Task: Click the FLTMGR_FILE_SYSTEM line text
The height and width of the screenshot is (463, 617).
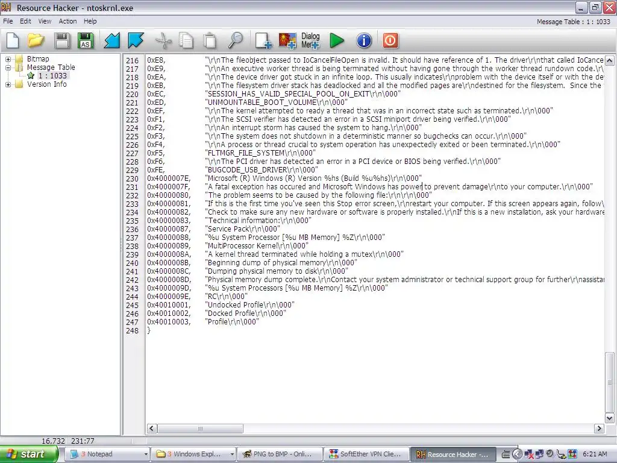Action: (260, 153)
